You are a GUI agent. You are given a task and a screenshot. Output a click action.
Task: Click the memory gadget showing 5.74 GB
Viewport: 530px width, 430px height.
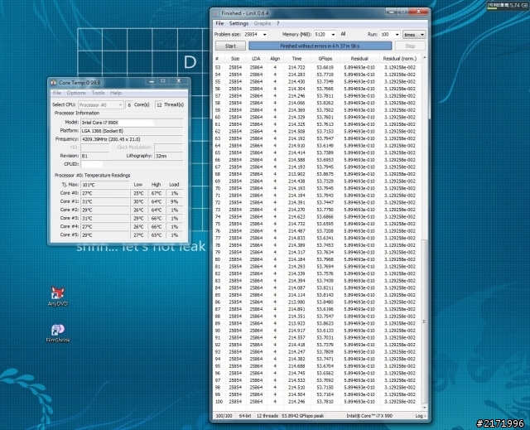pos(508,6)
